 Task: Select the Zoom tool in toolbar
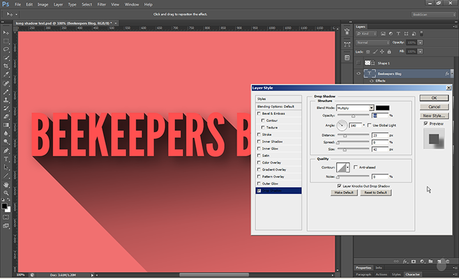[6, 193]
